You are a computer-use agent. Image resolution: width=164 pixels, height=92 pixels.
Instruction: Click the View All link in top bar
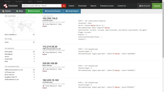click(x=40, y=2)
